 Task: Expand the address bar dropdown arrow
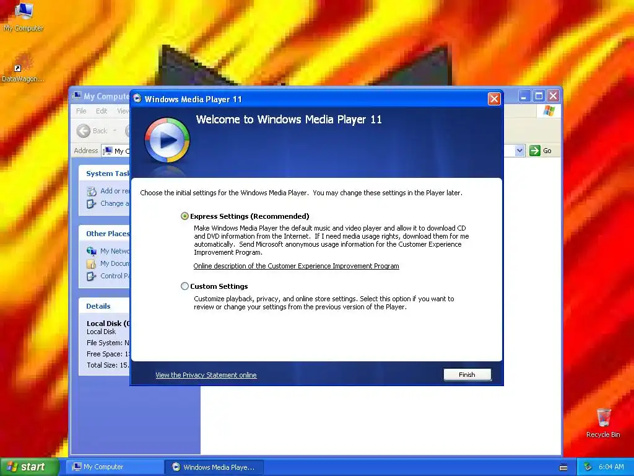tap(519, 151)
